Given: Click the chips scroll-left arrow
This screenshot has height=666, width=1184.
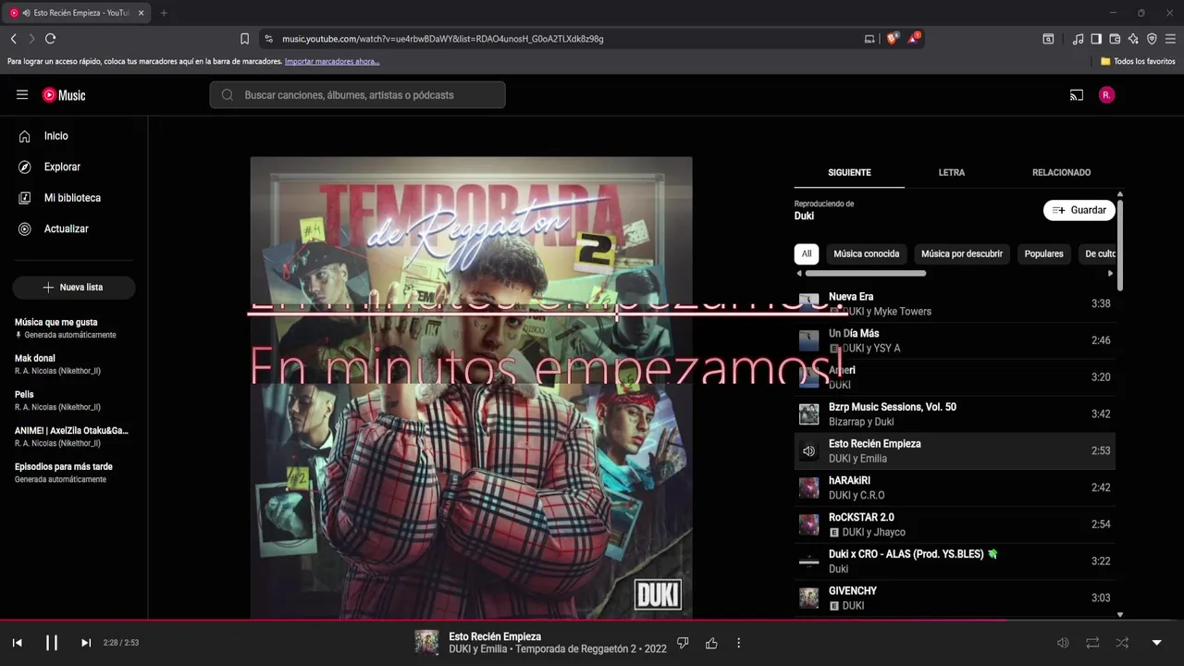Looking at the screenshot, I should pyautogui.click(x=799, y=274).
